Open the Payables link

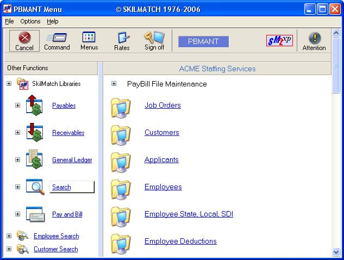pos(64,106)
